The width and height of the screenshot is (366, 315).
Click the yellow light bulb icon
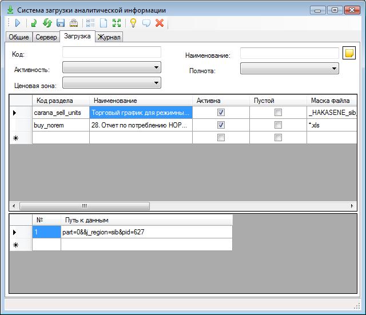(133, 23)
